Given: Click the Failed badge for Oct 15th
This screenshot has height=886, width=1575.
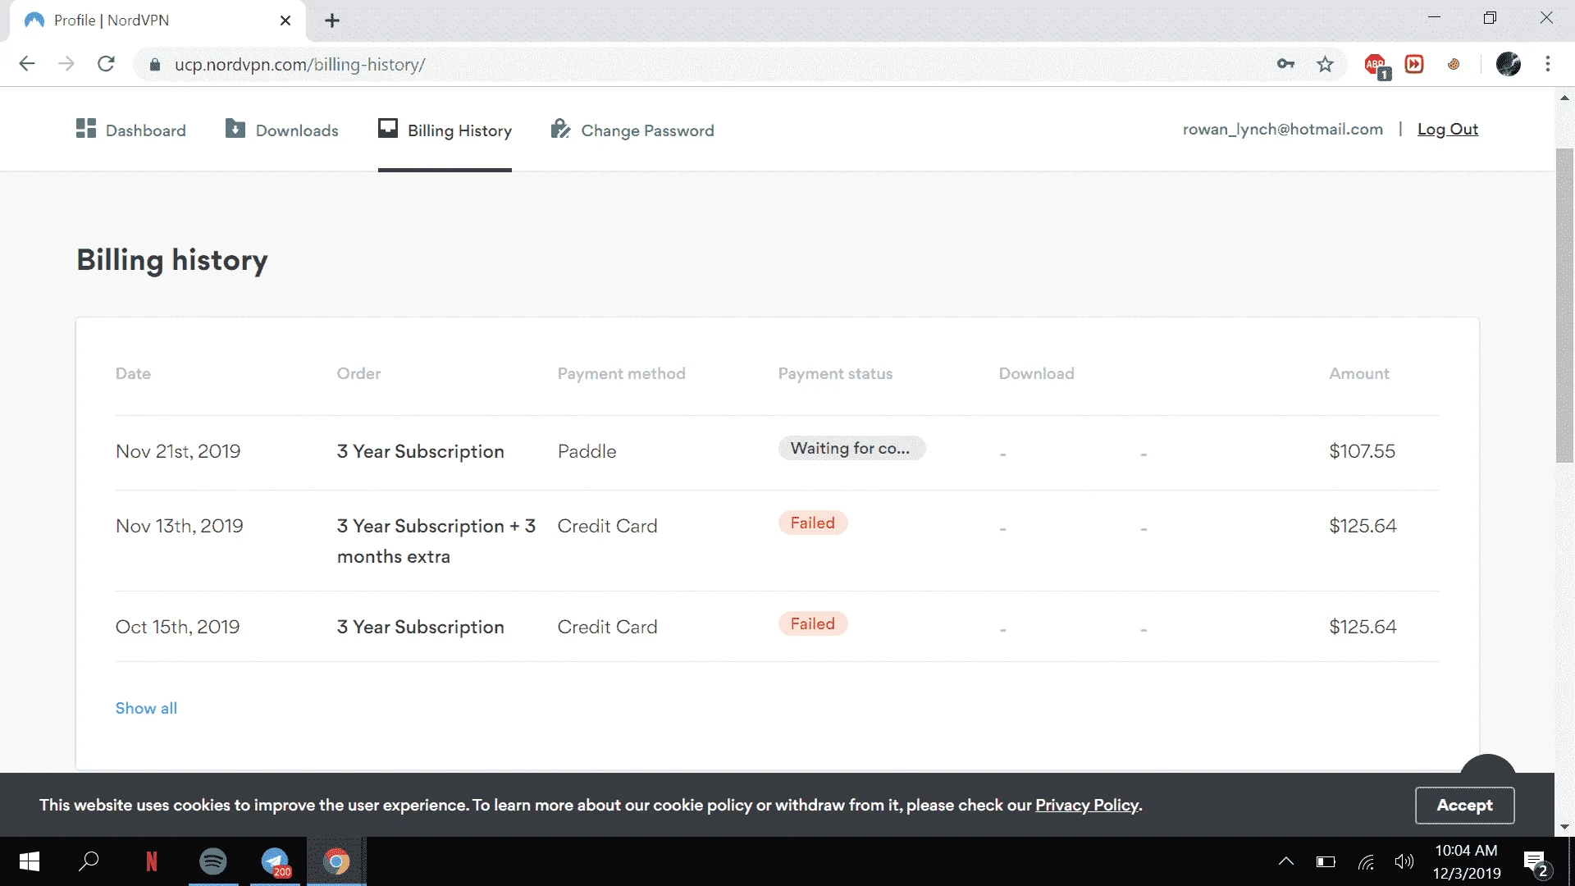Looking at the screenshot, I should (x=813, y=623).
